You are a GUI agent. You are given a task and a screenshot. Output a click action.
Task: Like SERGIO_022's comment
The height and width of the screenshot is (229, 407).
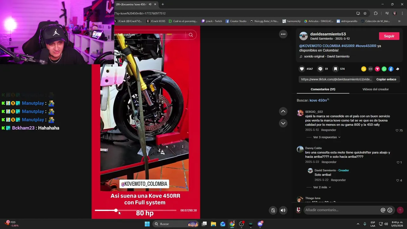click(397, 130)
